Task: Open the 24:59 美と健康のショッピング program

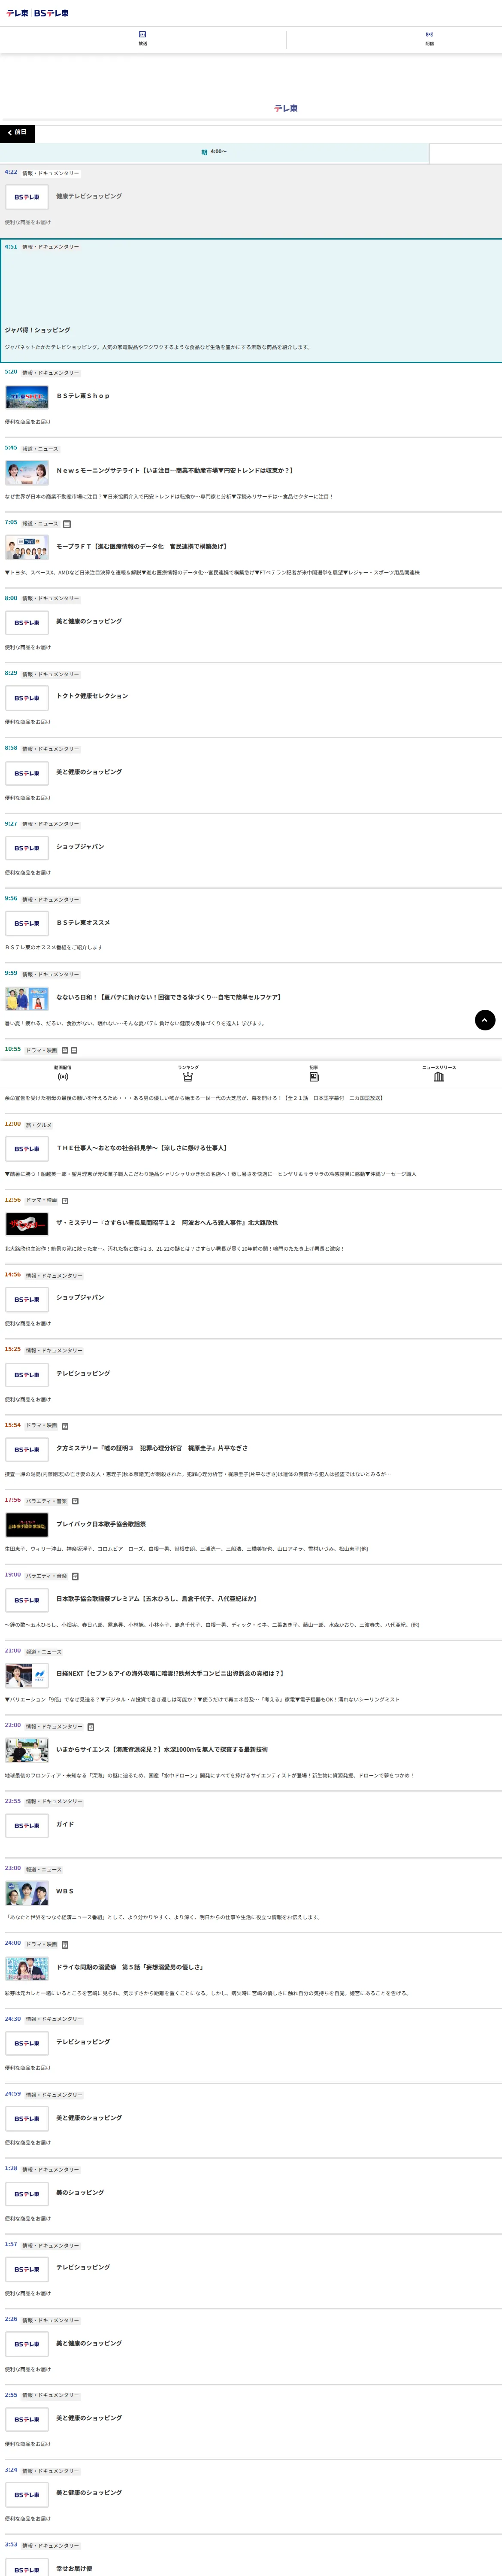Action: point(251,2120)
